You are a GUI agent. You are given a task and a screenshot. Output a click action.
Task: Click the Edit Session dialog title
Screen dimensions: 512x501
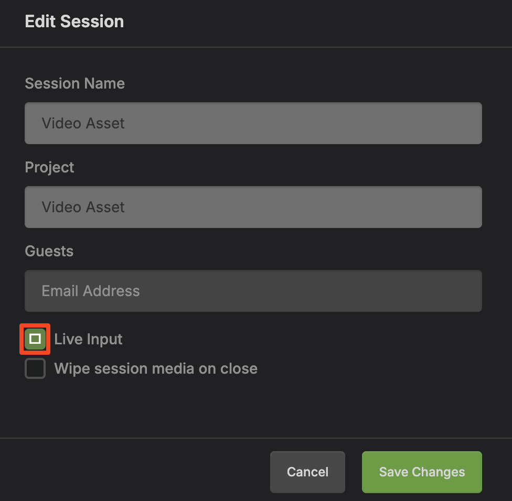click(74, 21)
